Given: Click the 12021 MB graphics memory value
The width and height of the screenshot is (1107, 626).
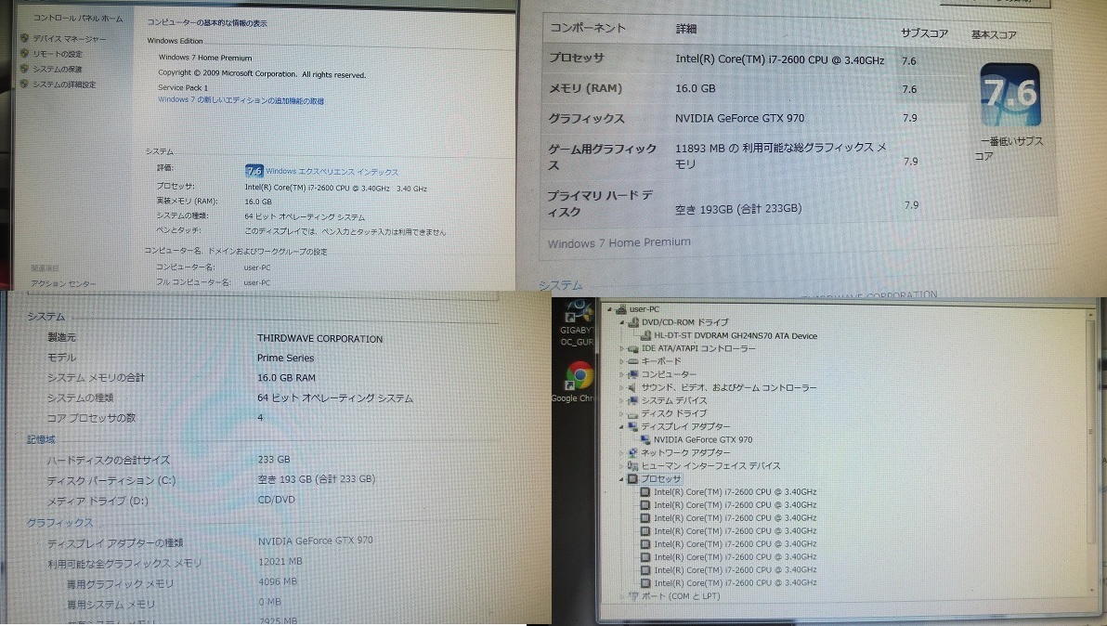Looking at the screenshot, I should click(x=280, y=561).
